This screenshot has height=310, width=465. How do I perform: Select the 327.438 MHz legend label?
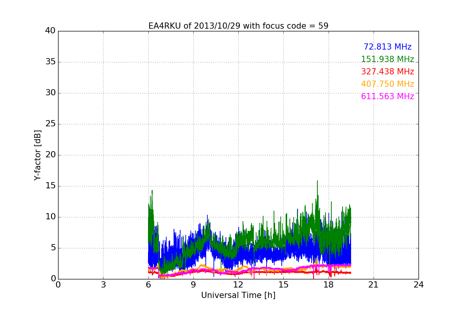387,72
